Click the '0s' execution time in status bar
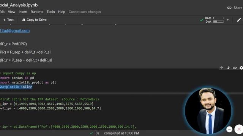The height and width of the screenshot is (136, 243). pyautogui.click(x=97, y=133)
